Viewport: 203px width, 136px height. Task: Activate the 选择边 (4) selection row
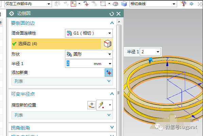(x=56, y=44)
